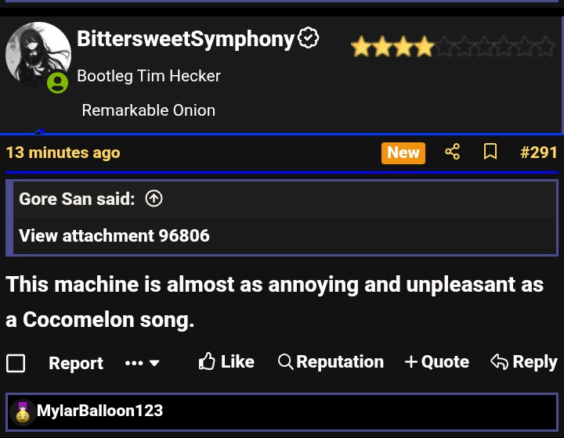Open MylarBalloon123's username link
This screenshot has width=564, height=438.
[99, 411]
